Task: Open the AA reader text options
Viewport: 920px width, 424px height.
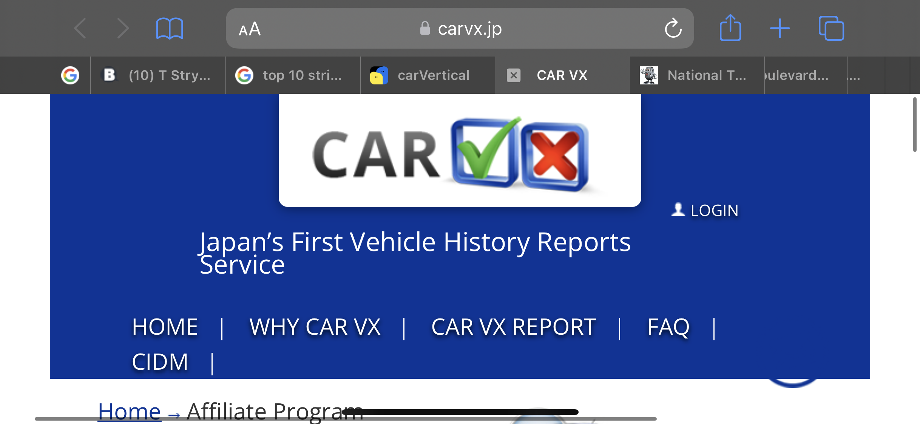Action: [250, 29]
